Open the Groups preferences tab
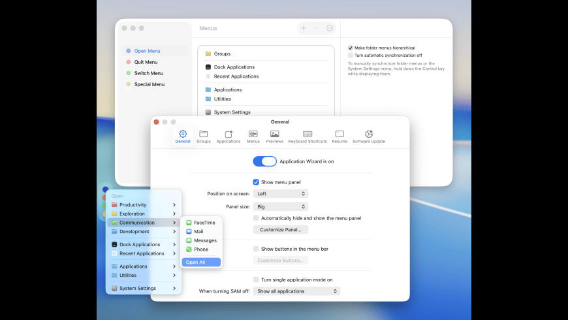The image size is (568, 320). [204, 136]
